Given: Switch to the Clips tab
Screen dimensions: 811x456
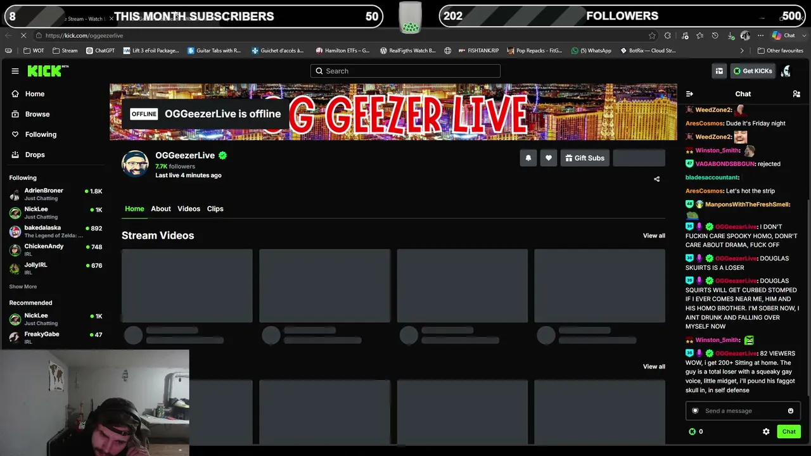Looking at the screenshot, I should click(215, 209).
